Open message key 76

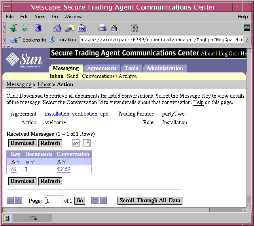pos(13,169)
